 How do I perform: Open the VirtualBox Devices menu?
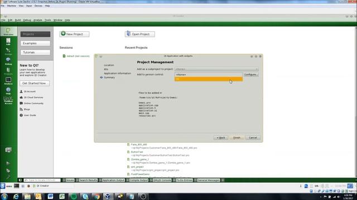coord(38,6)
